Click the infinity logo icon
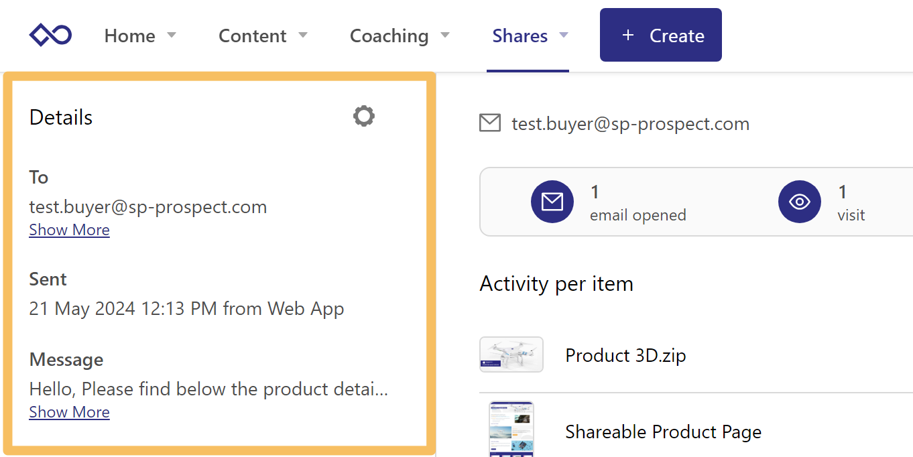The image size is (913, 457). pyautogui.click(x=50, y=35)
